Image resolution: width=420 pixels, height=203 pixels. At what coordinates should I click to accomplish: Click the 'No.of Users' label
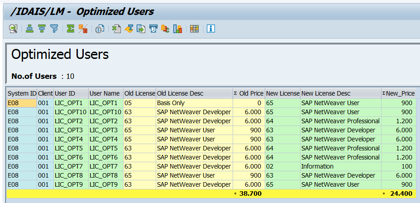pyautogui.click(x=34, y=77)
